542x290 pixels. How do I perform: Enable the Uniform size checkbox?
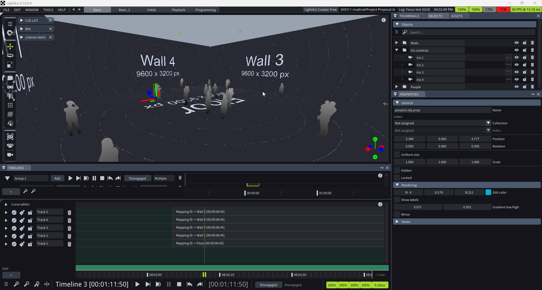pyautogui.click(x=397, y=154)
